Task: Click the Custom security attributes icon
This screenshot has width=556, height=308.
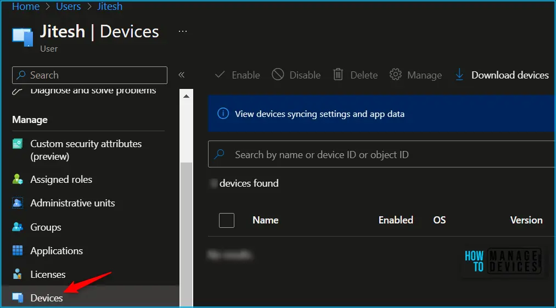Action: [18, 144]
